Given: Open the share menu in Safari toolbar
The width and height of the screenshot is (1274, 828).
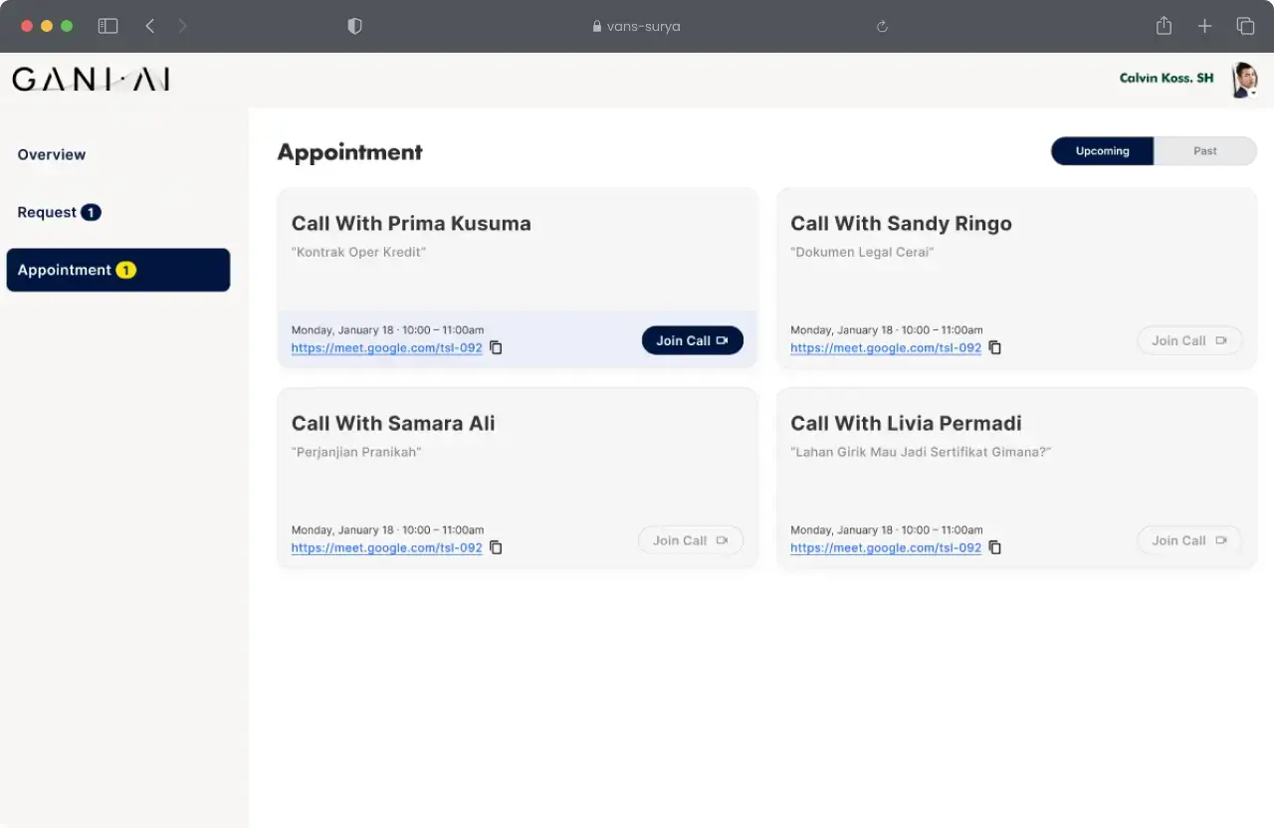Looking at the screenshot, I should coord(1164,26).
